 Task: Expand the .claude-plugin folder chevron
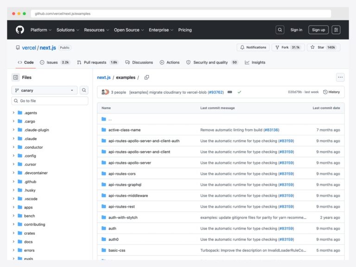[13, 130]
